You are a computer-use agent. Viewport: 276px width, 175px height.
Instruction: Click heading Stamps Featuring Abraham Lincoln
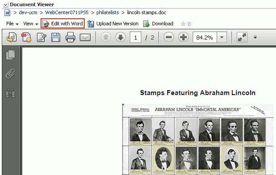[x=198, y=93]
